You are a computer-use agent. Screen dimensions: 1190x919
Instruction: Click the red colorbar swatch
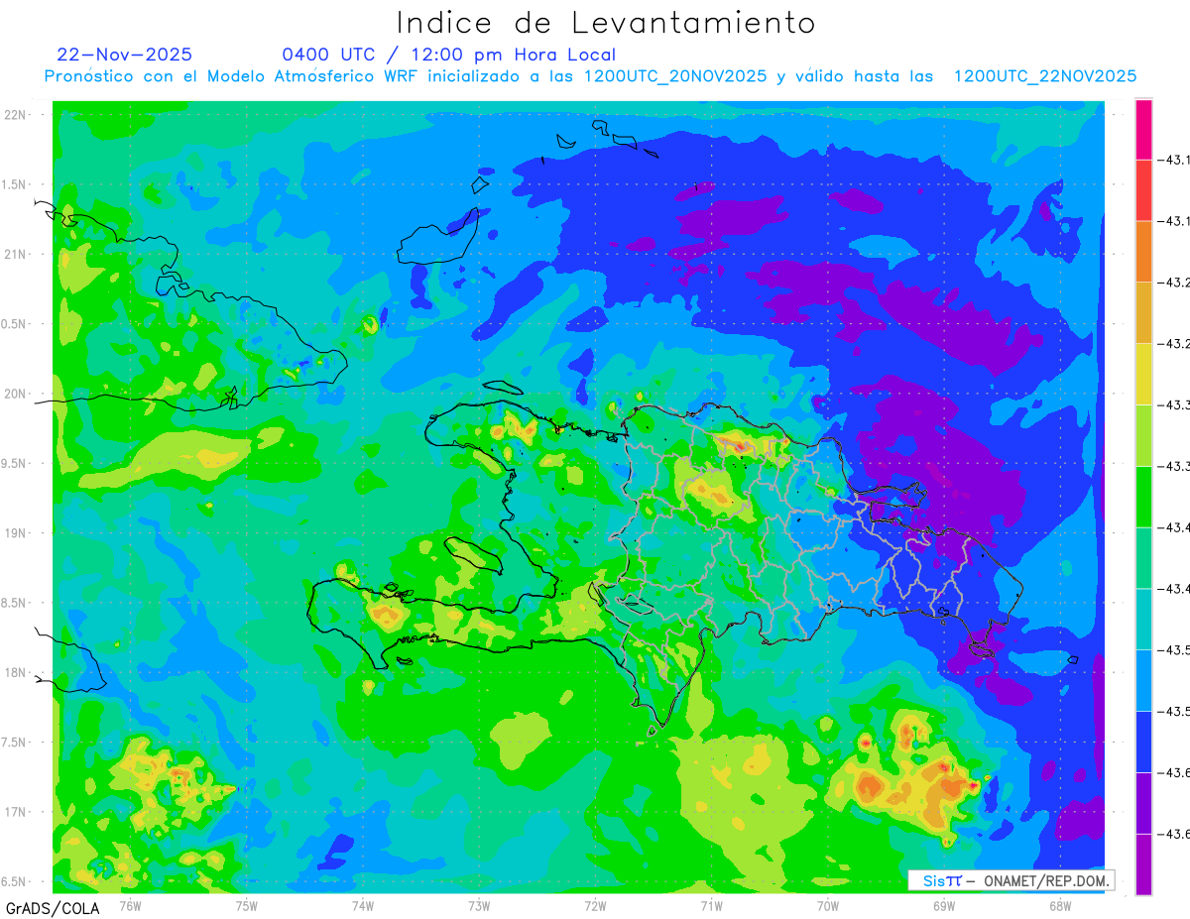tap(1143, 190)
